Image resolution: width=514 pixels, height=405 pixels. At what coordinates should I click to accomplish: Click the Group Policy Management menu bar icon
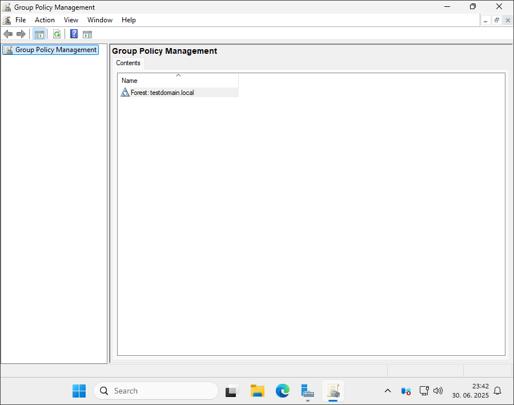click(6, 20)
